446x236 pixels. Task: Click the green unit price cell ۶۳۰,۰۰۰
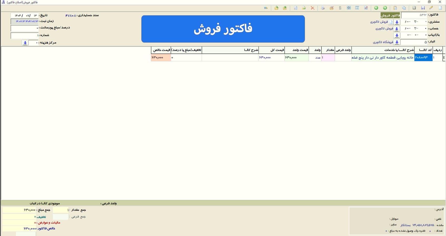pos(297,57)
